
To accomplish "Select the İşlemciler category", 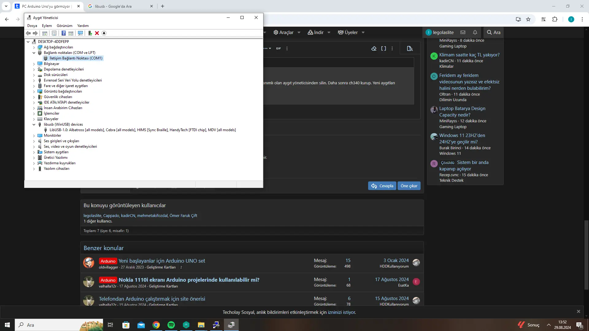I will (52, 113).
